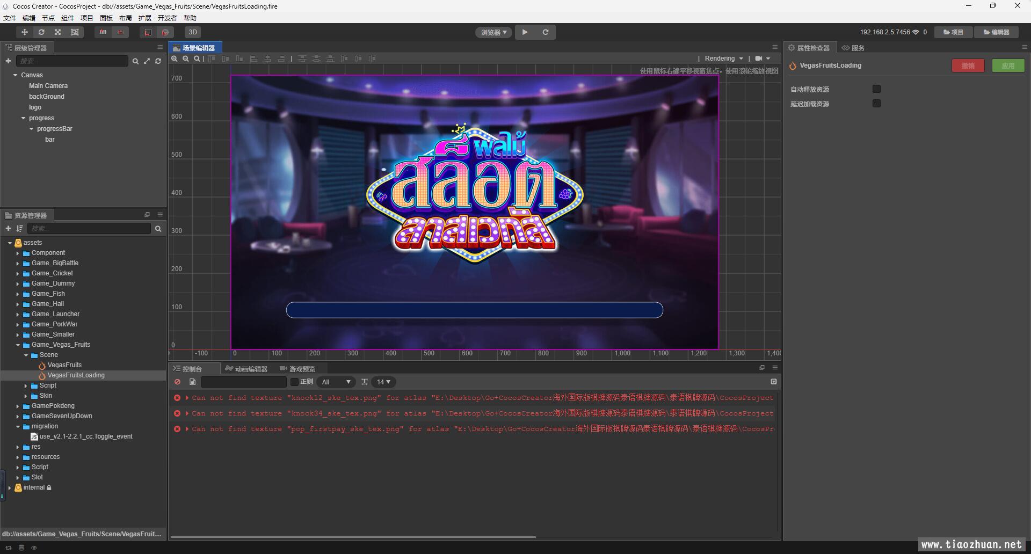The image size is (1031, 554).
Task: Toggle the 3D scene mode button
Action: tap(193, 32)
